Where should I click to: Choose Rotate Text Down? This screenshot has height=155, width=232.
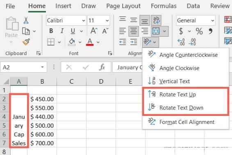(x=186, y=108)
